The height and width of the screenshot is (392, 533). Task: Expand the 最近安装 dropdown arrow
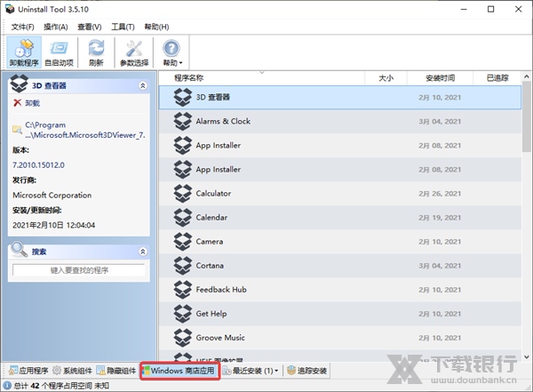click(x=277, y=371)
